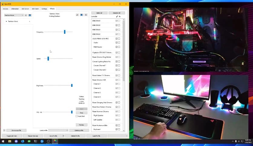Click controller list scroll-down arrow
Viewport: 253px width, 146px height.
[124, 131]
